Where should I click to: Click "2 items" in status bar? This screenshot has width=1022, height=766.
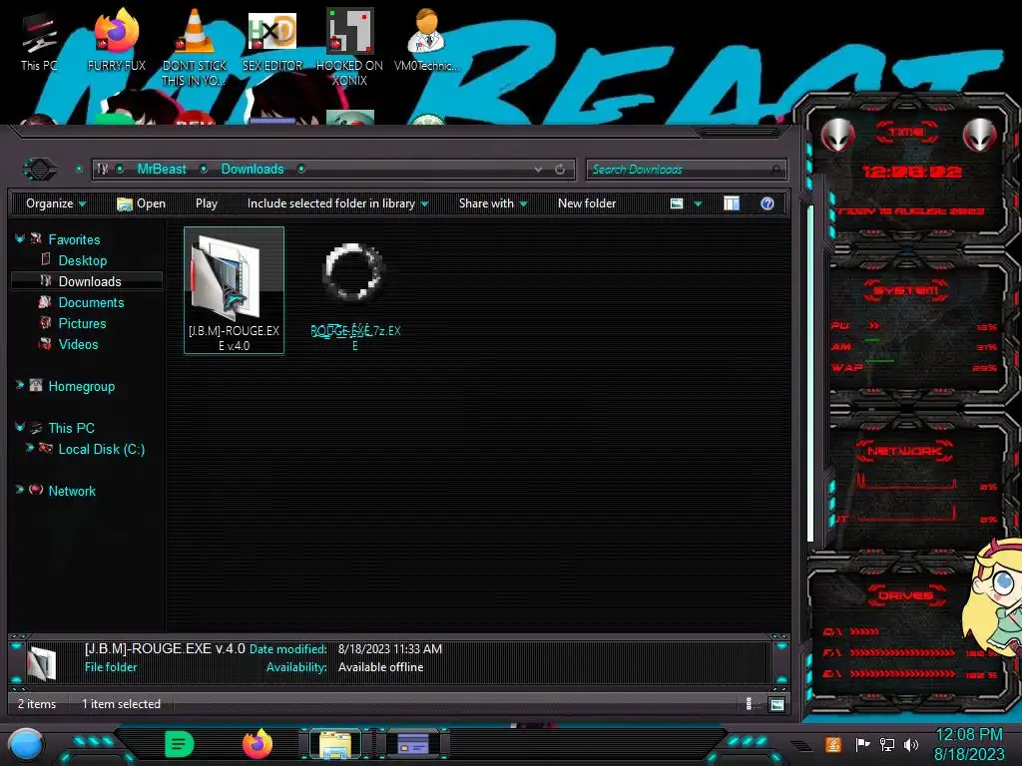(x=37, y=704)
